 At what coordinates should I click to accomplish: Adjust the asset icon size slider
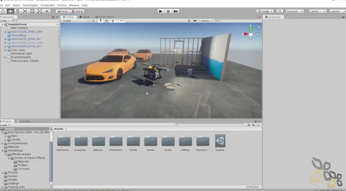point(253,187)
